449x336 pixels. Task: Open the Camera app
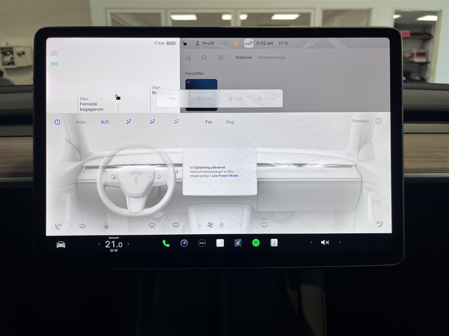[x=184, y=243]
